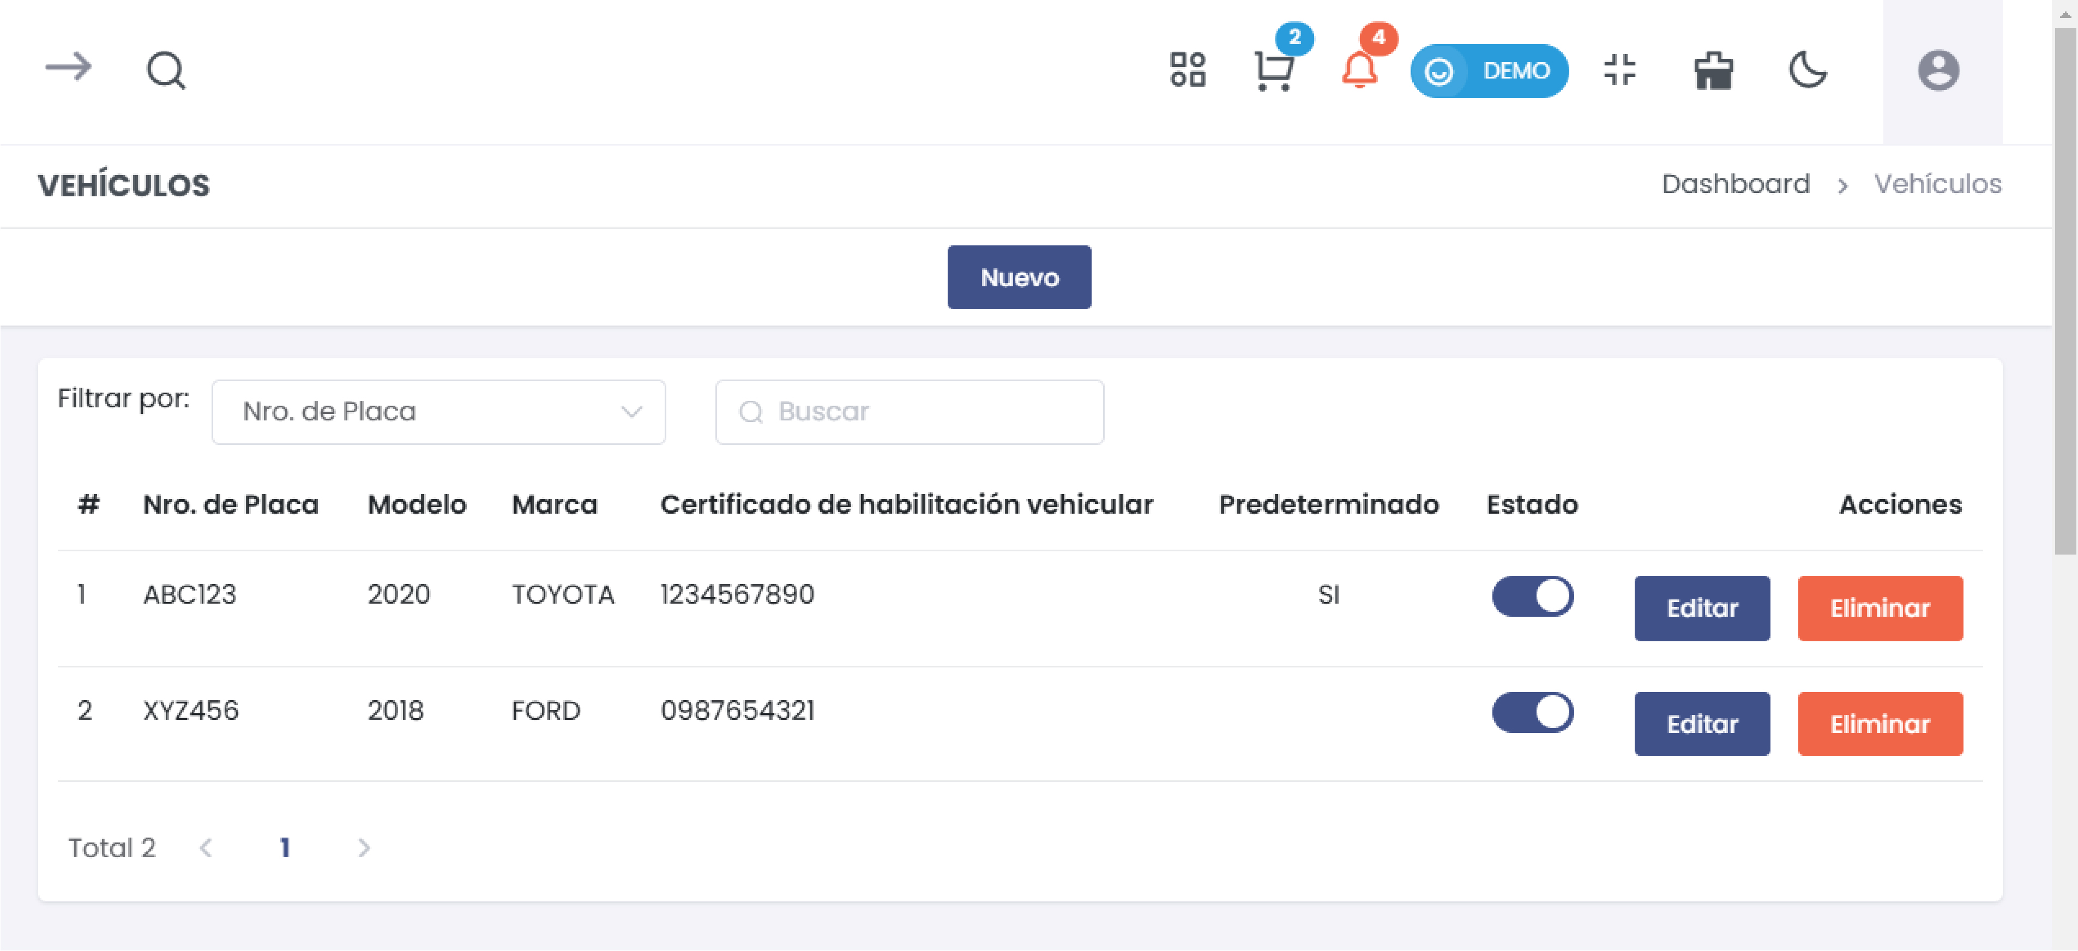This screenshot has height=951, width=2078.
Task: Open the store briefcase icon
Action: (1713, 71)
